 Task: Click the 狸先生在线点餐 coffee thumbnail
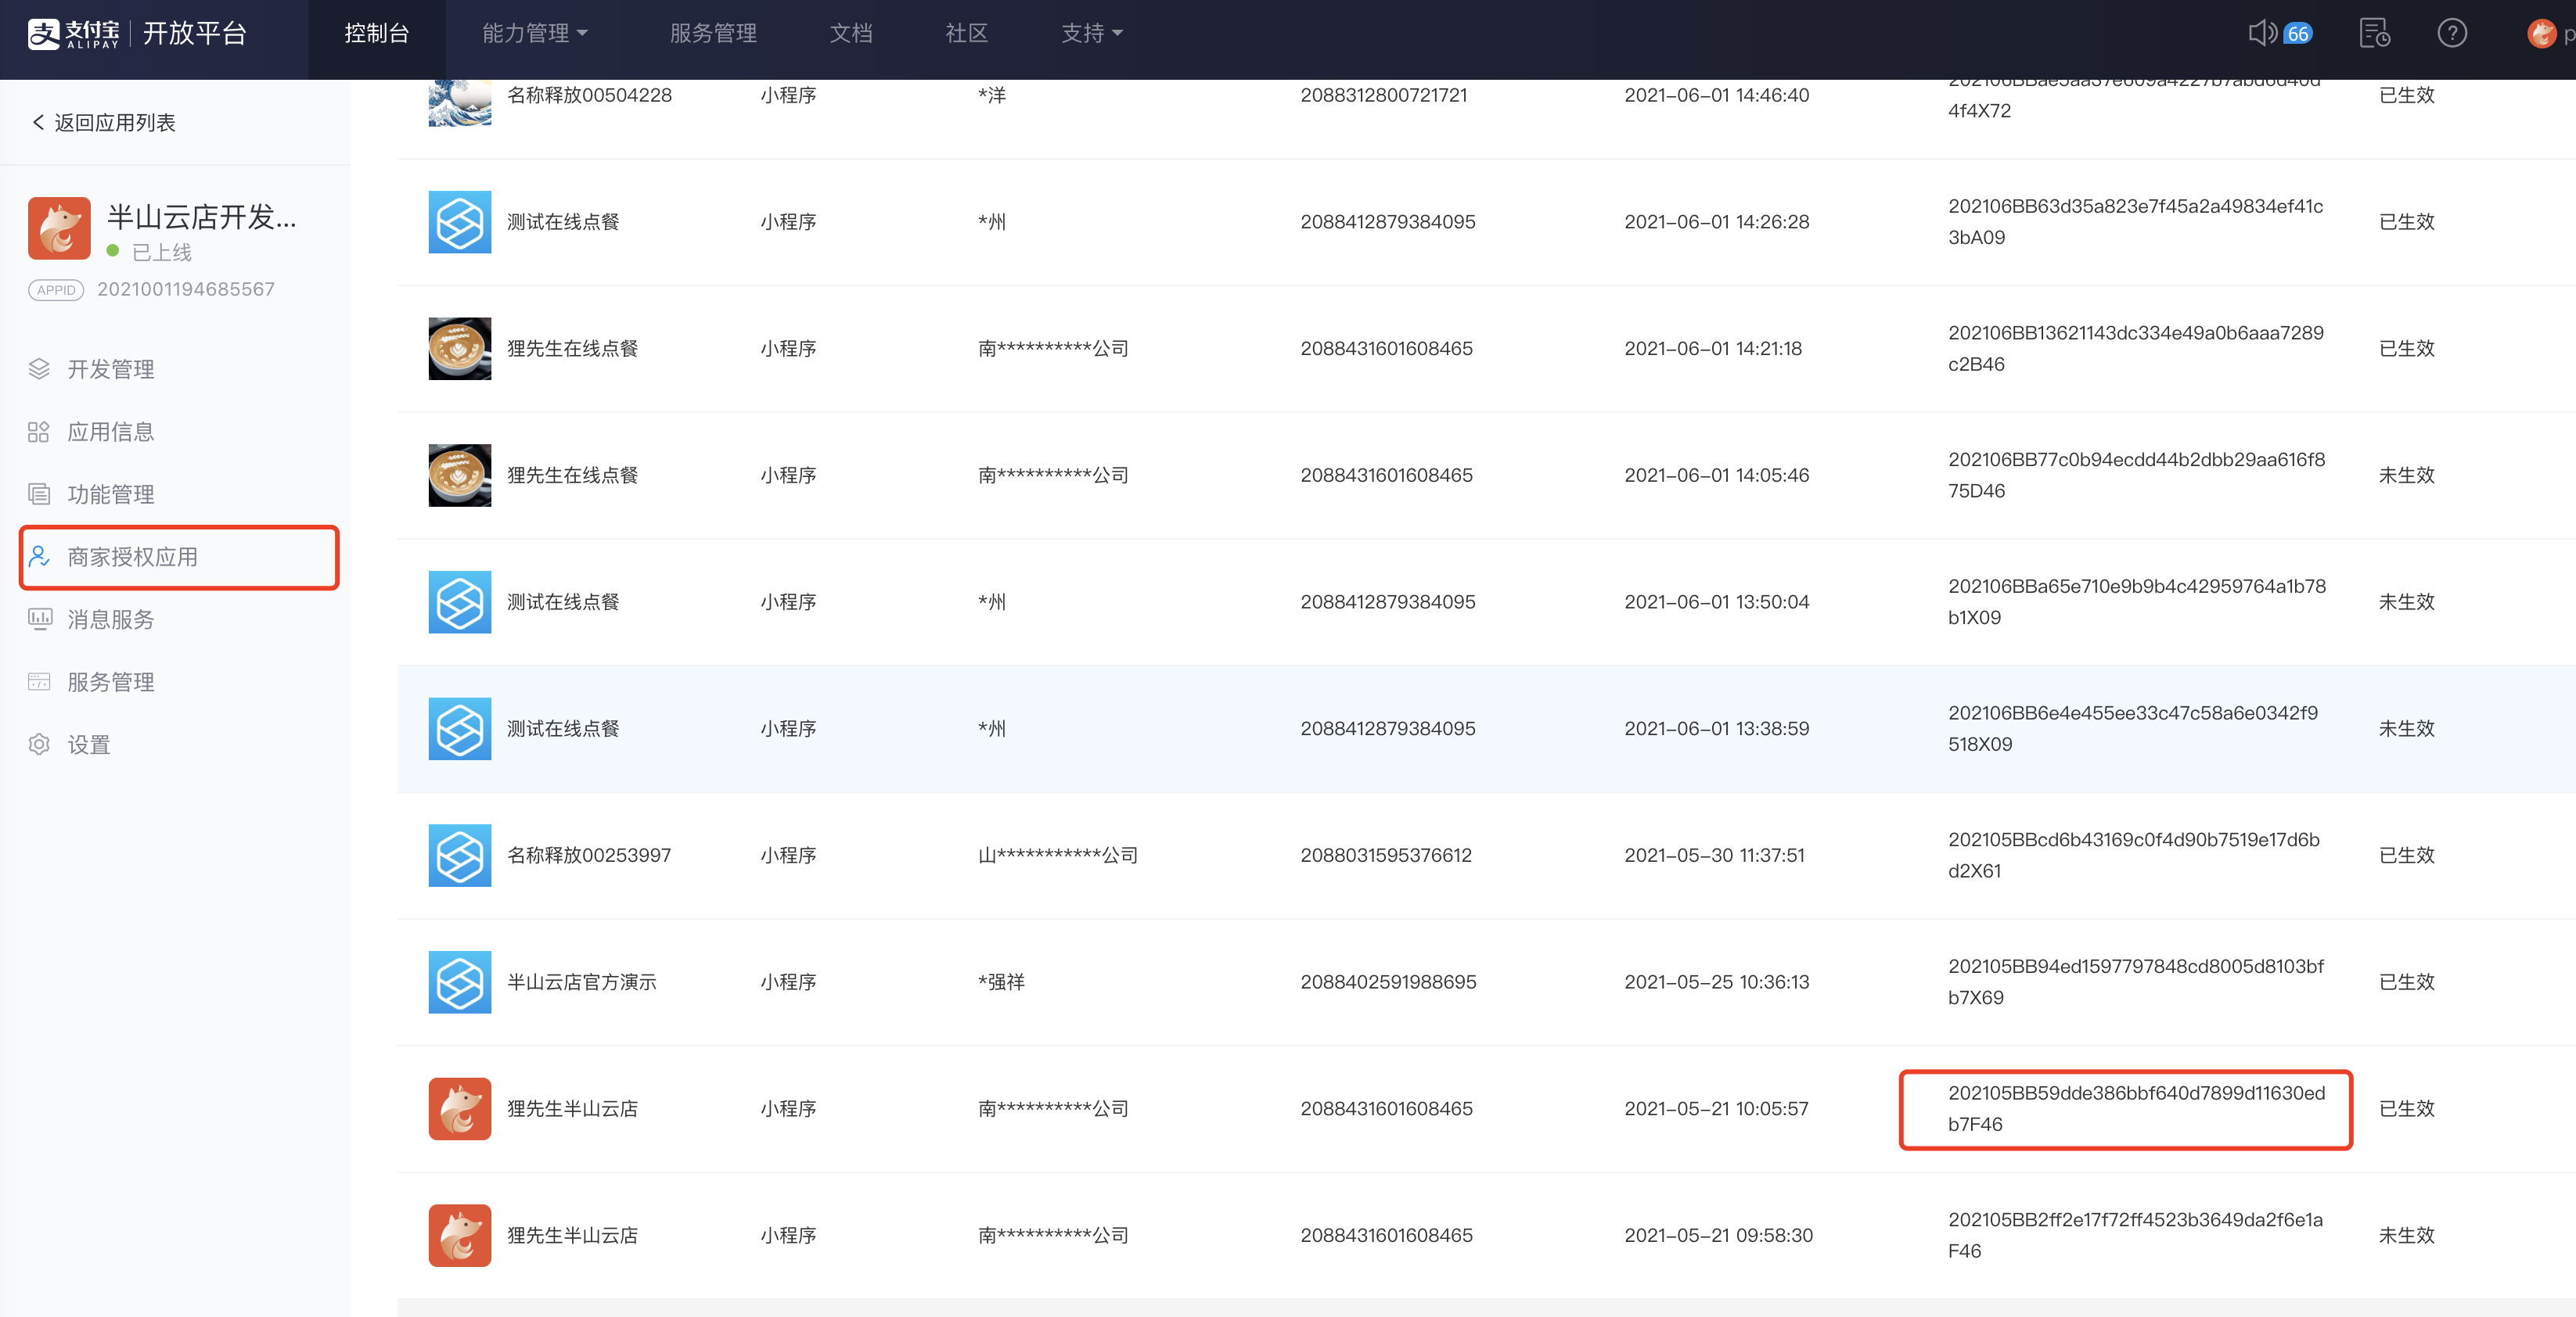tap(459, 348)
